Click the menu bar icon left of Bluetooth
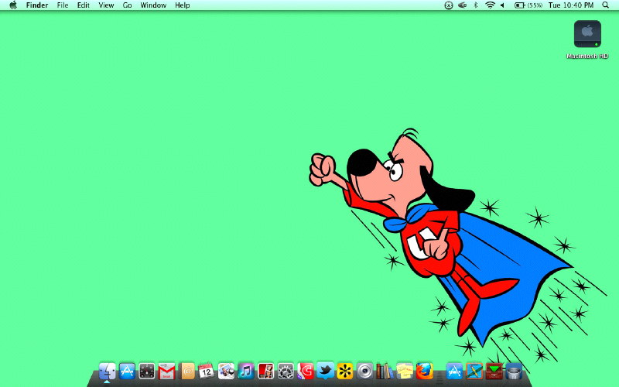The image size is (619, 387). click(462, 5)
